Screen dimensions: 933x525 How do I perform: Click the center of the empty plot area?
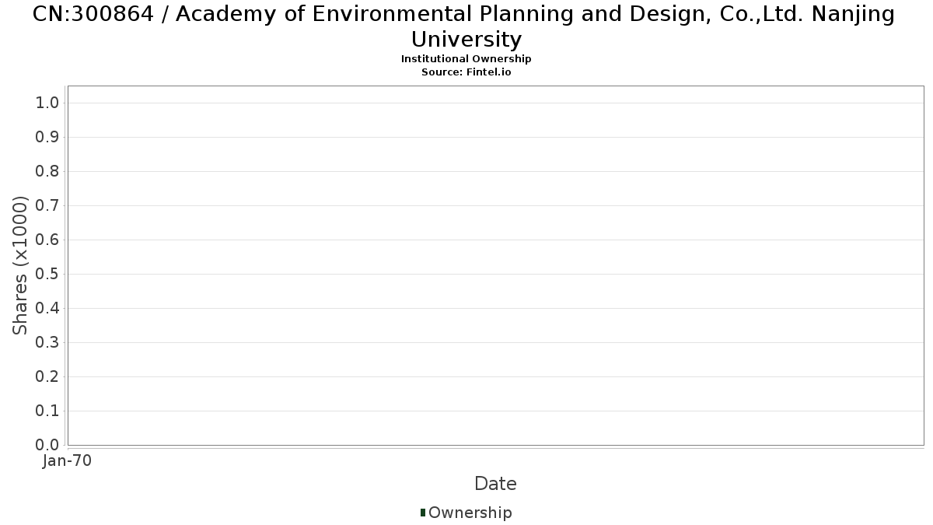coord(495,265)
